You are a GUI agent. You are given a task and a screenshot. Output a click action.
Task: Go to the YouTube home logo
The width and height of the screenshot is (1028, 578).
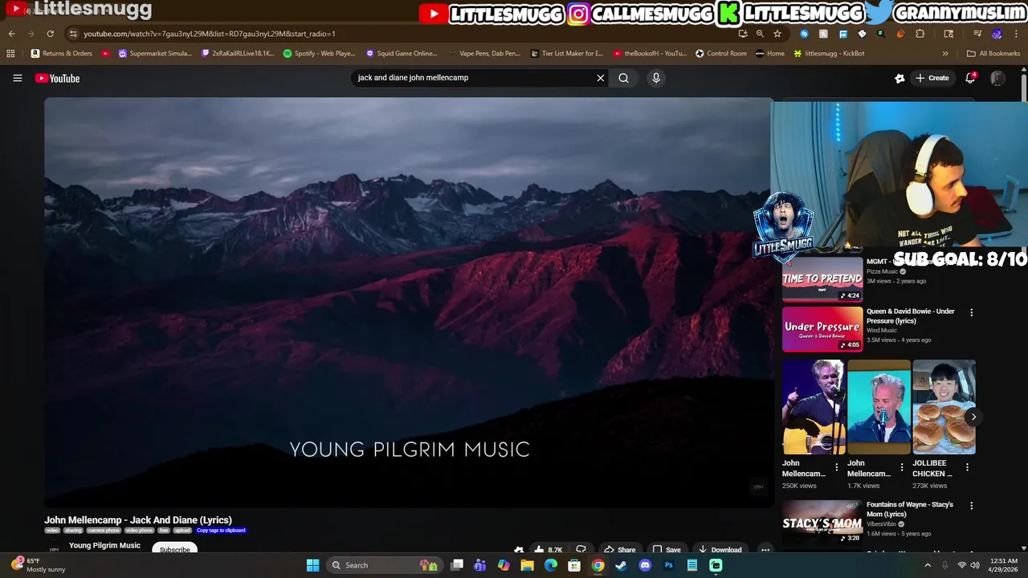coord(57,78)
